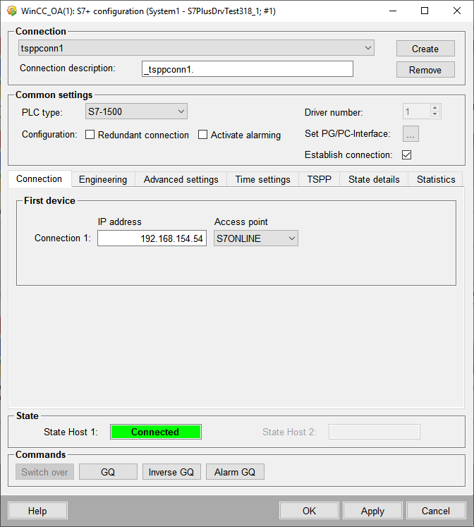The width and height of the screenshot is (474, 527).
Task: Open the S7ONLINE access point dropdown
Action: point(256,238)
